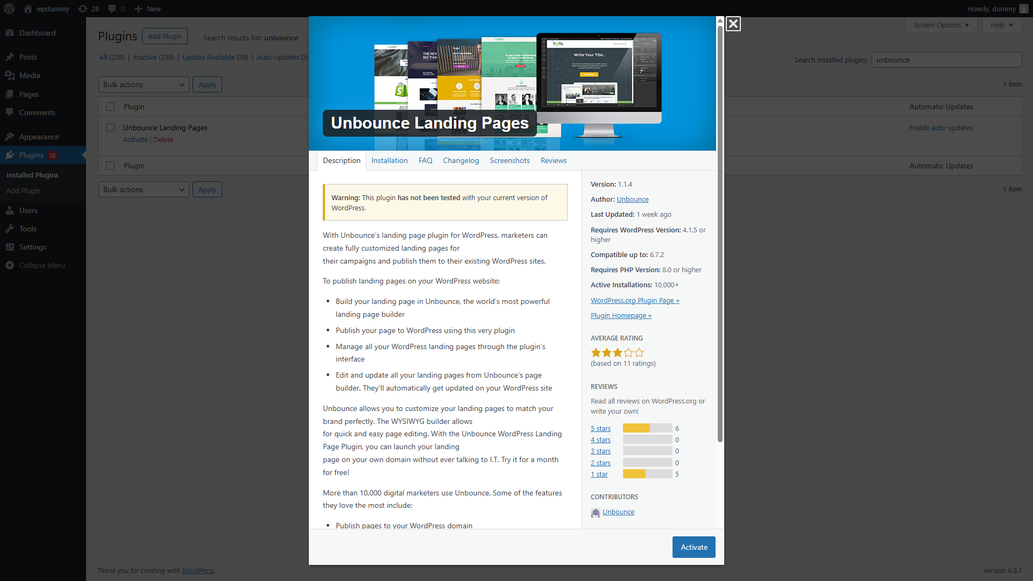
Task: Open the Tools wrench icon in sidebar
Action: coord(10,229)
